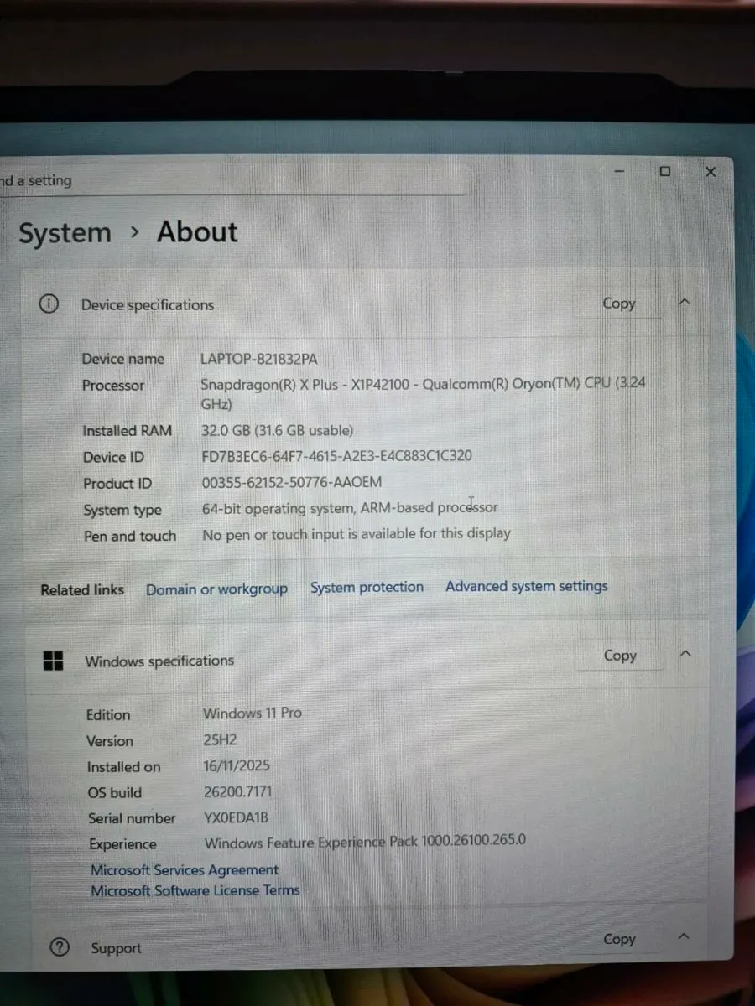
Task: Collapse the Device specifications section
Action: coord(685,303)
